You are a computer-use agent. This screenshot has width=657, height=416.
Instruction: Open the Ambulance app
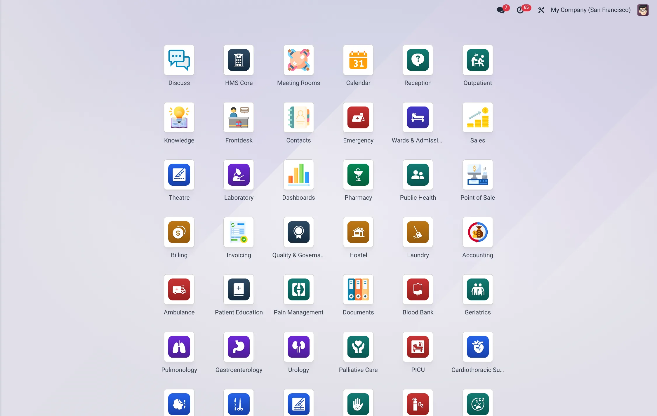179,290
